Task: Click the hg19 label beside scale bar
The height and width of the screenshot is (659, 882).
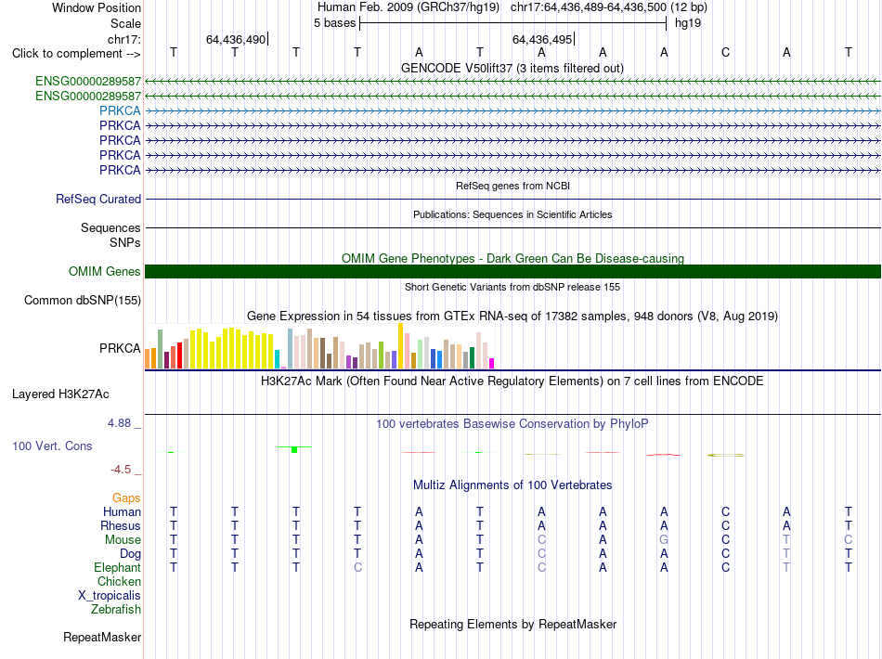Action: pos(688,23)
